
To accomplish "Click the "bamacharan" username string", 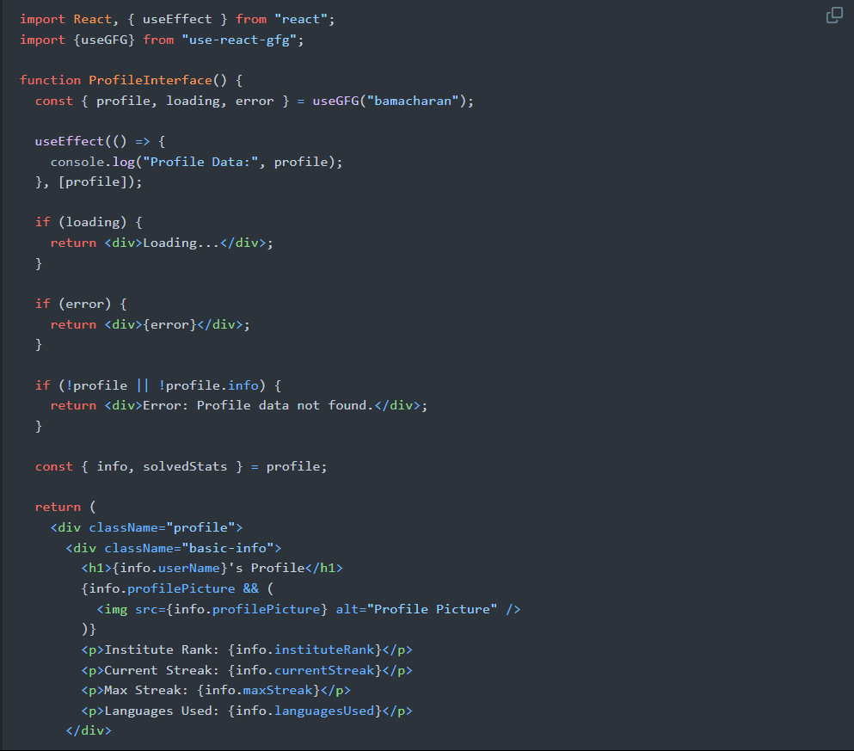I will [413, 101].
